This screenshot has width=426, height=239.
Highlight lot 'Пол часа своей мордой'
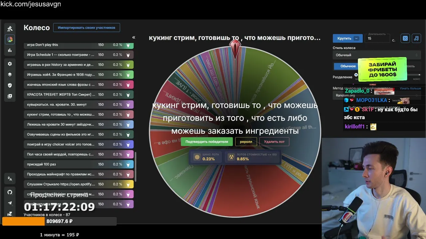(128, 154)
